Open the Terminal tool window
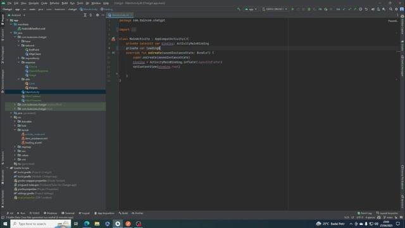Screen dimensions: 405x228 pyautogui.click(x=68, y=213)
